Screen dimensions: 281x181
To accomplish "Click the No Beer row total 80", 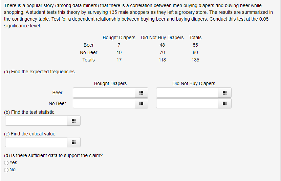I will point(195,52).
